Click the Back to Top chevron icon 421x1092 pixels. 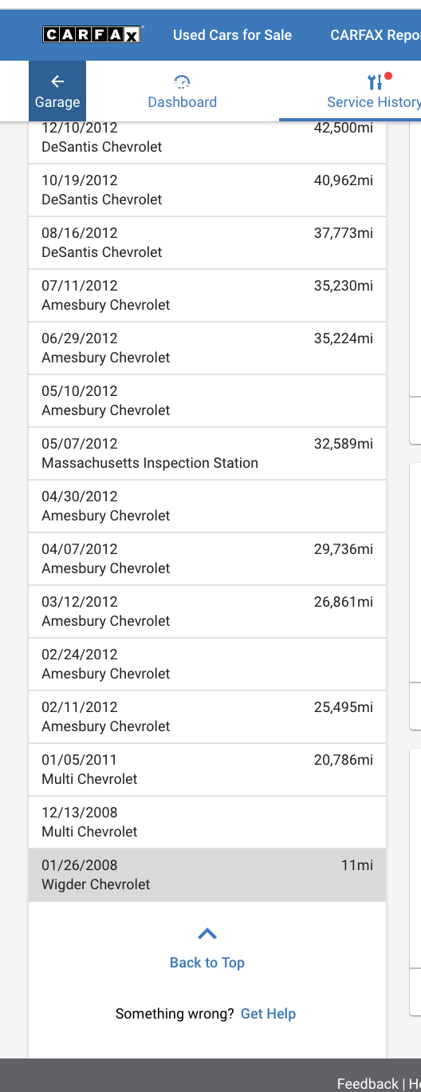(x=207, y=933)
